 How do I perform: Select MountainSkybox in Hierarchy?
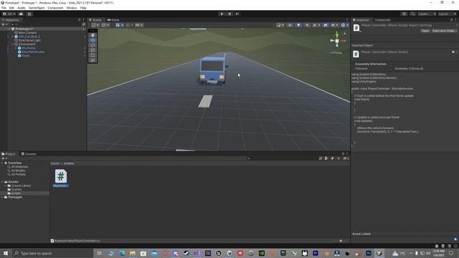33,52
